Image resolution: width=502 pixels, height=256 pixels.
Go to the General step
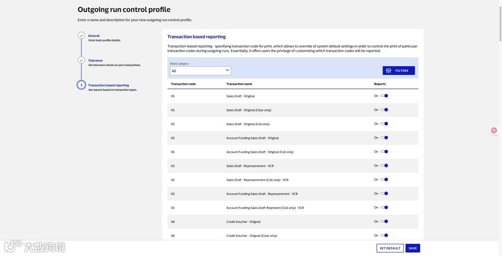click(94, 36)
